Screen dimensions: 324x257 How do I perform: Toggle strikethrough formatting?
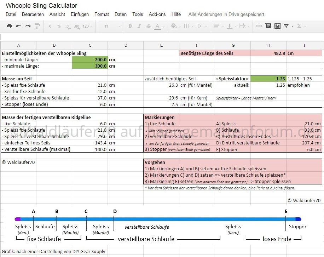(148, 26)
